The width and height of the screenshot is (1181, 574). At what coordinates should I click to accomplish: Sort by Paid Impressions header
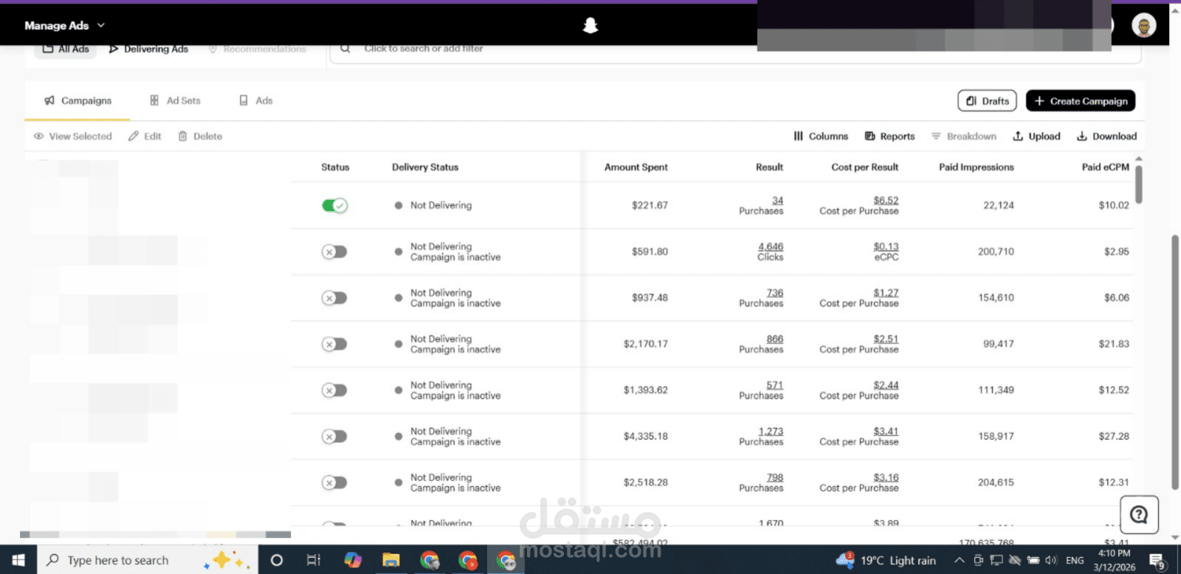click(x=977, y=167)
